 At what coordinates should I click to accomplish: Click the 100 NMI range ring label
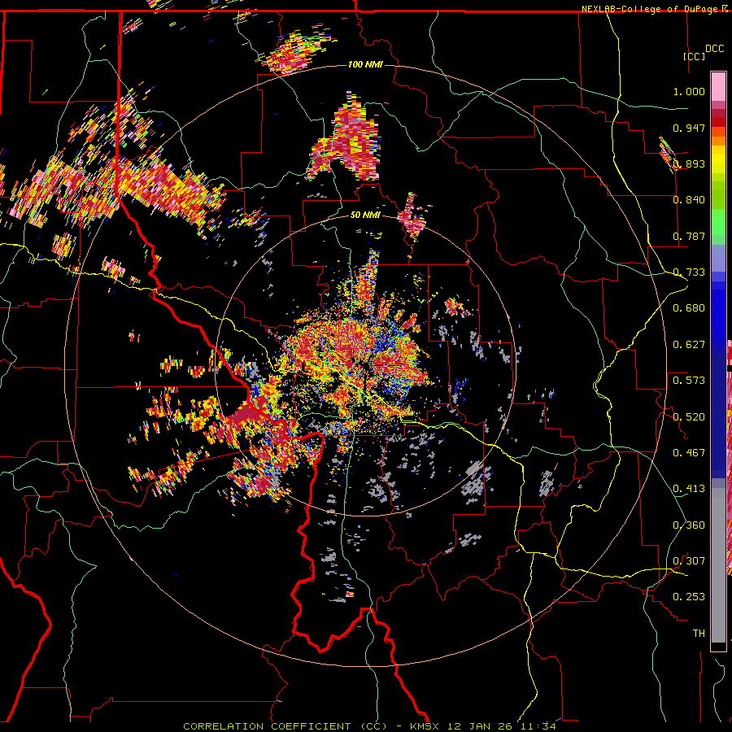365,64
